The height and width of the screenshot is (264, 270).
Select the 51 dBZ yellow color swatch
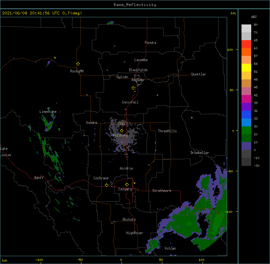[x=246, y=67]
